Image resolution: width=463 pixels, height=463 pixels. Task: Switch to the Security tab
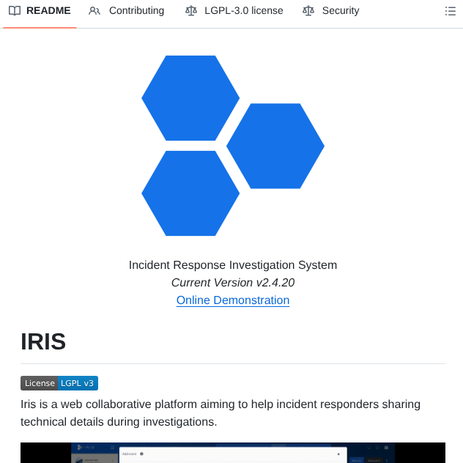point(330,11)
